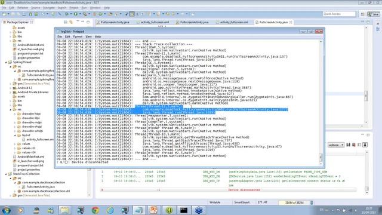
Task: Collapse the SpikingThread project node
Action: [6, 62]
